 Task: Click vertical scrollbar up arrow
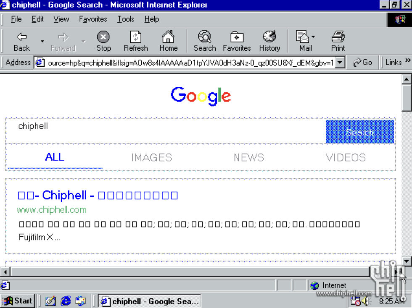coord(407,79)
